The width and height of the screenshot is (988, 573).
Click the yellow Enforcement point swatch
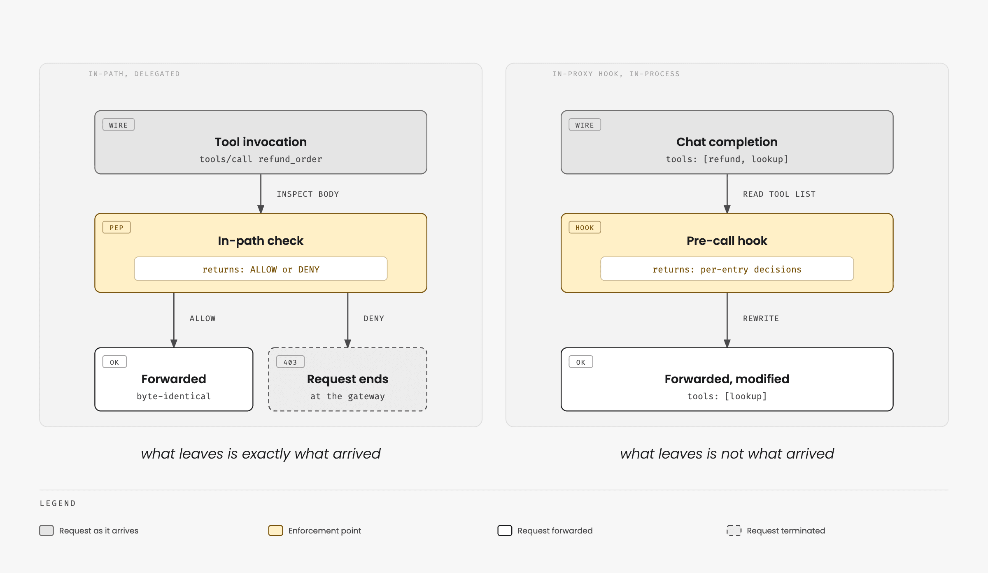[x=276, y=531]
